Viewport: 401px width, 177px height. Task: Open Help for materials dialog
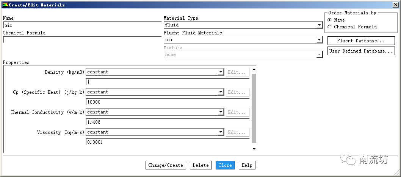247,165
